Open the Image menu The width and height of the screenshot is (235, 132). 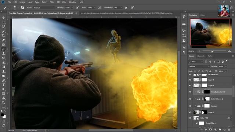[x=22, y=2]
